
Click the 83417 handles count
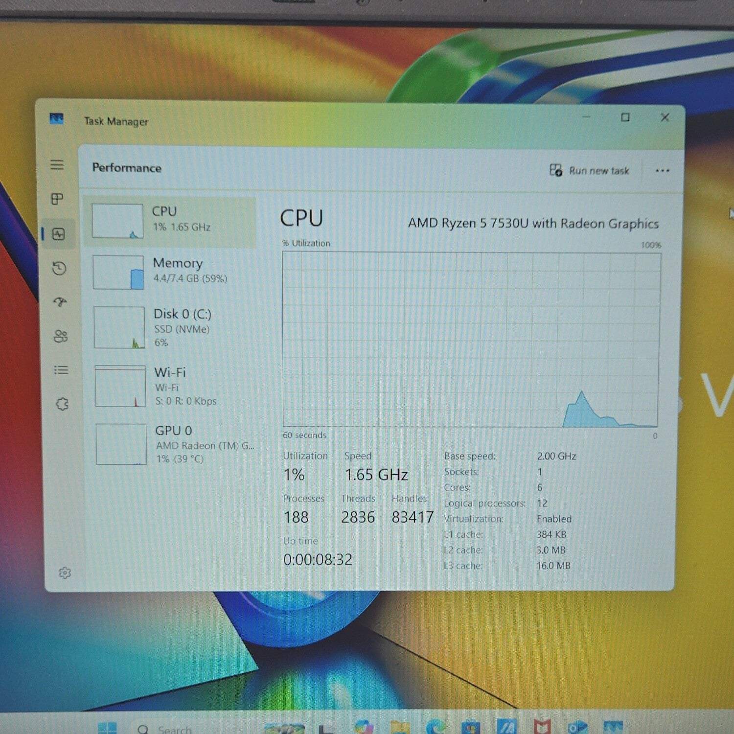[x=413, y=517]
